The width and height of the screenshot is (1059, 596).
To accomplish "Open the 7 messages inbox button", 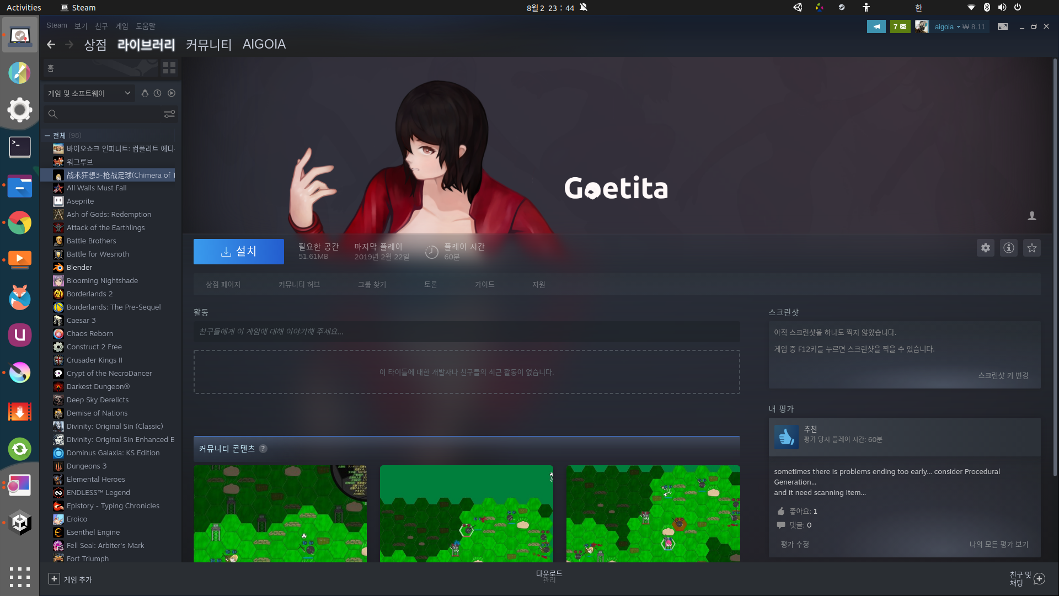I will [900, 26].
